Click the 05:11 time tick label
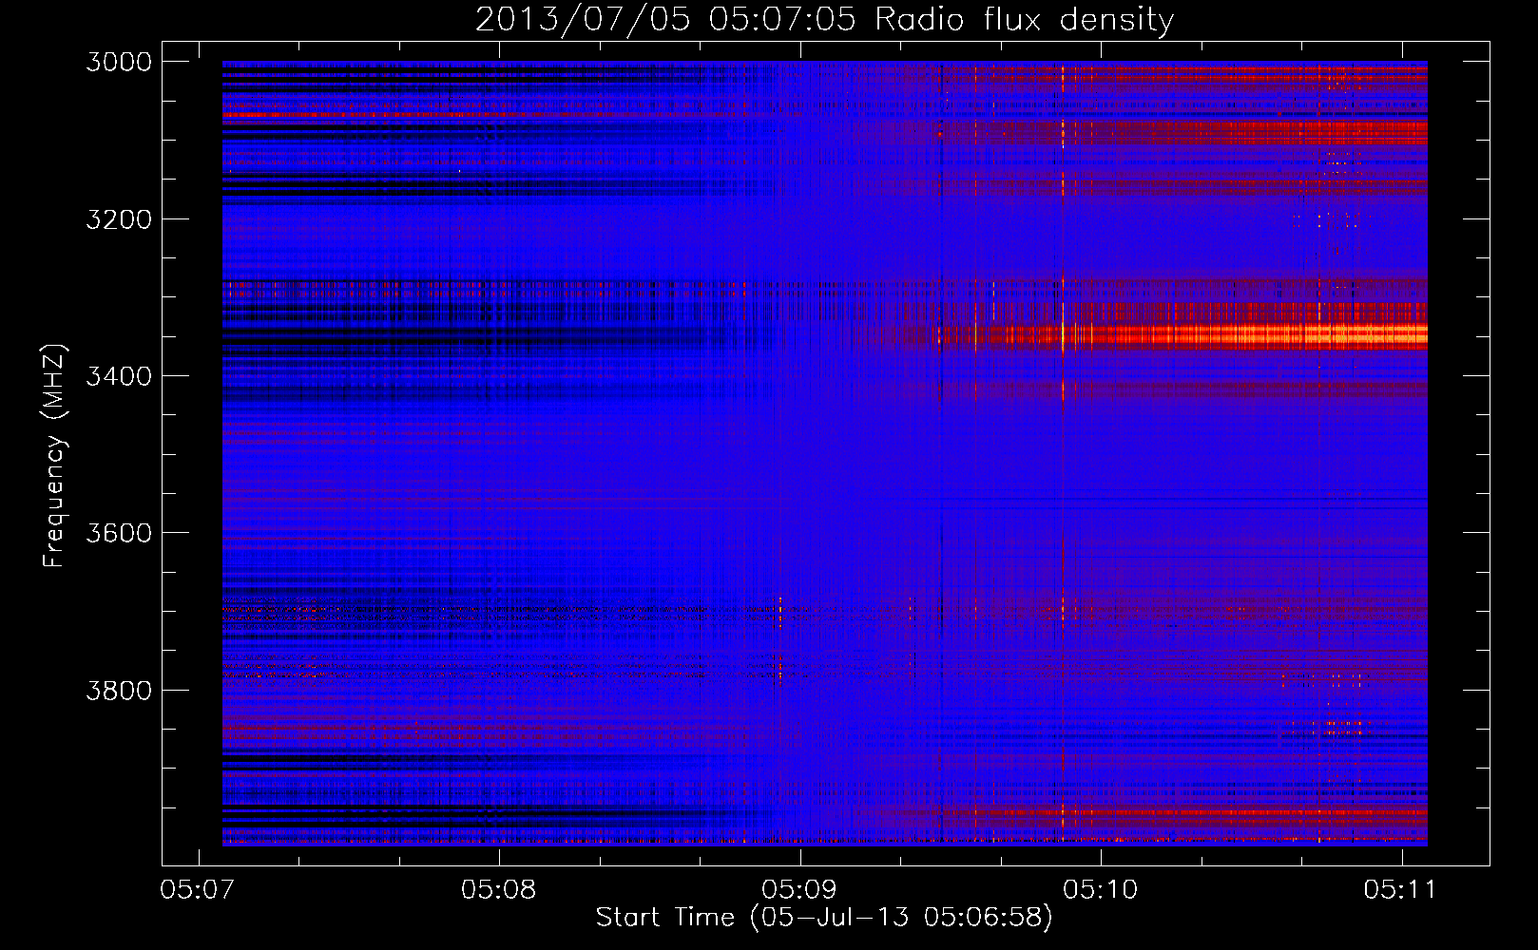Screen dimensions: 1538x950 point(1400,889)
